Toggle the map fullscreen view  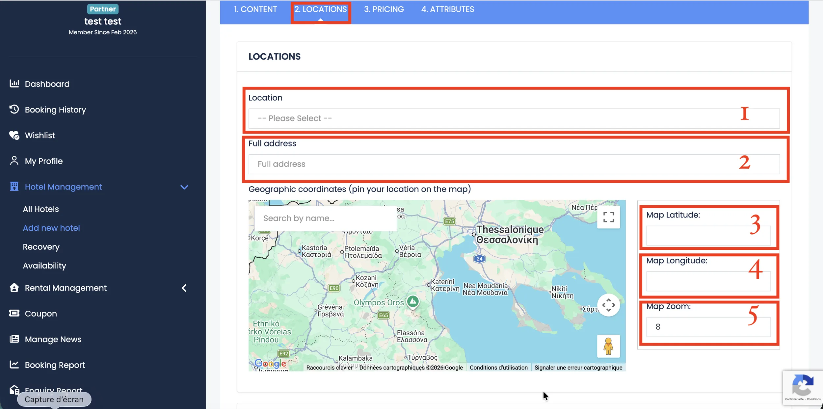coord(608,217)
